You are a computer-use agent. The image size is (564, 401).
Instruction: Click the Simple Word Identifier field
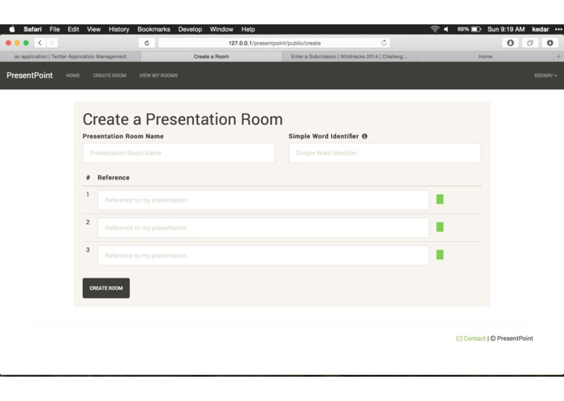(385, 153)
